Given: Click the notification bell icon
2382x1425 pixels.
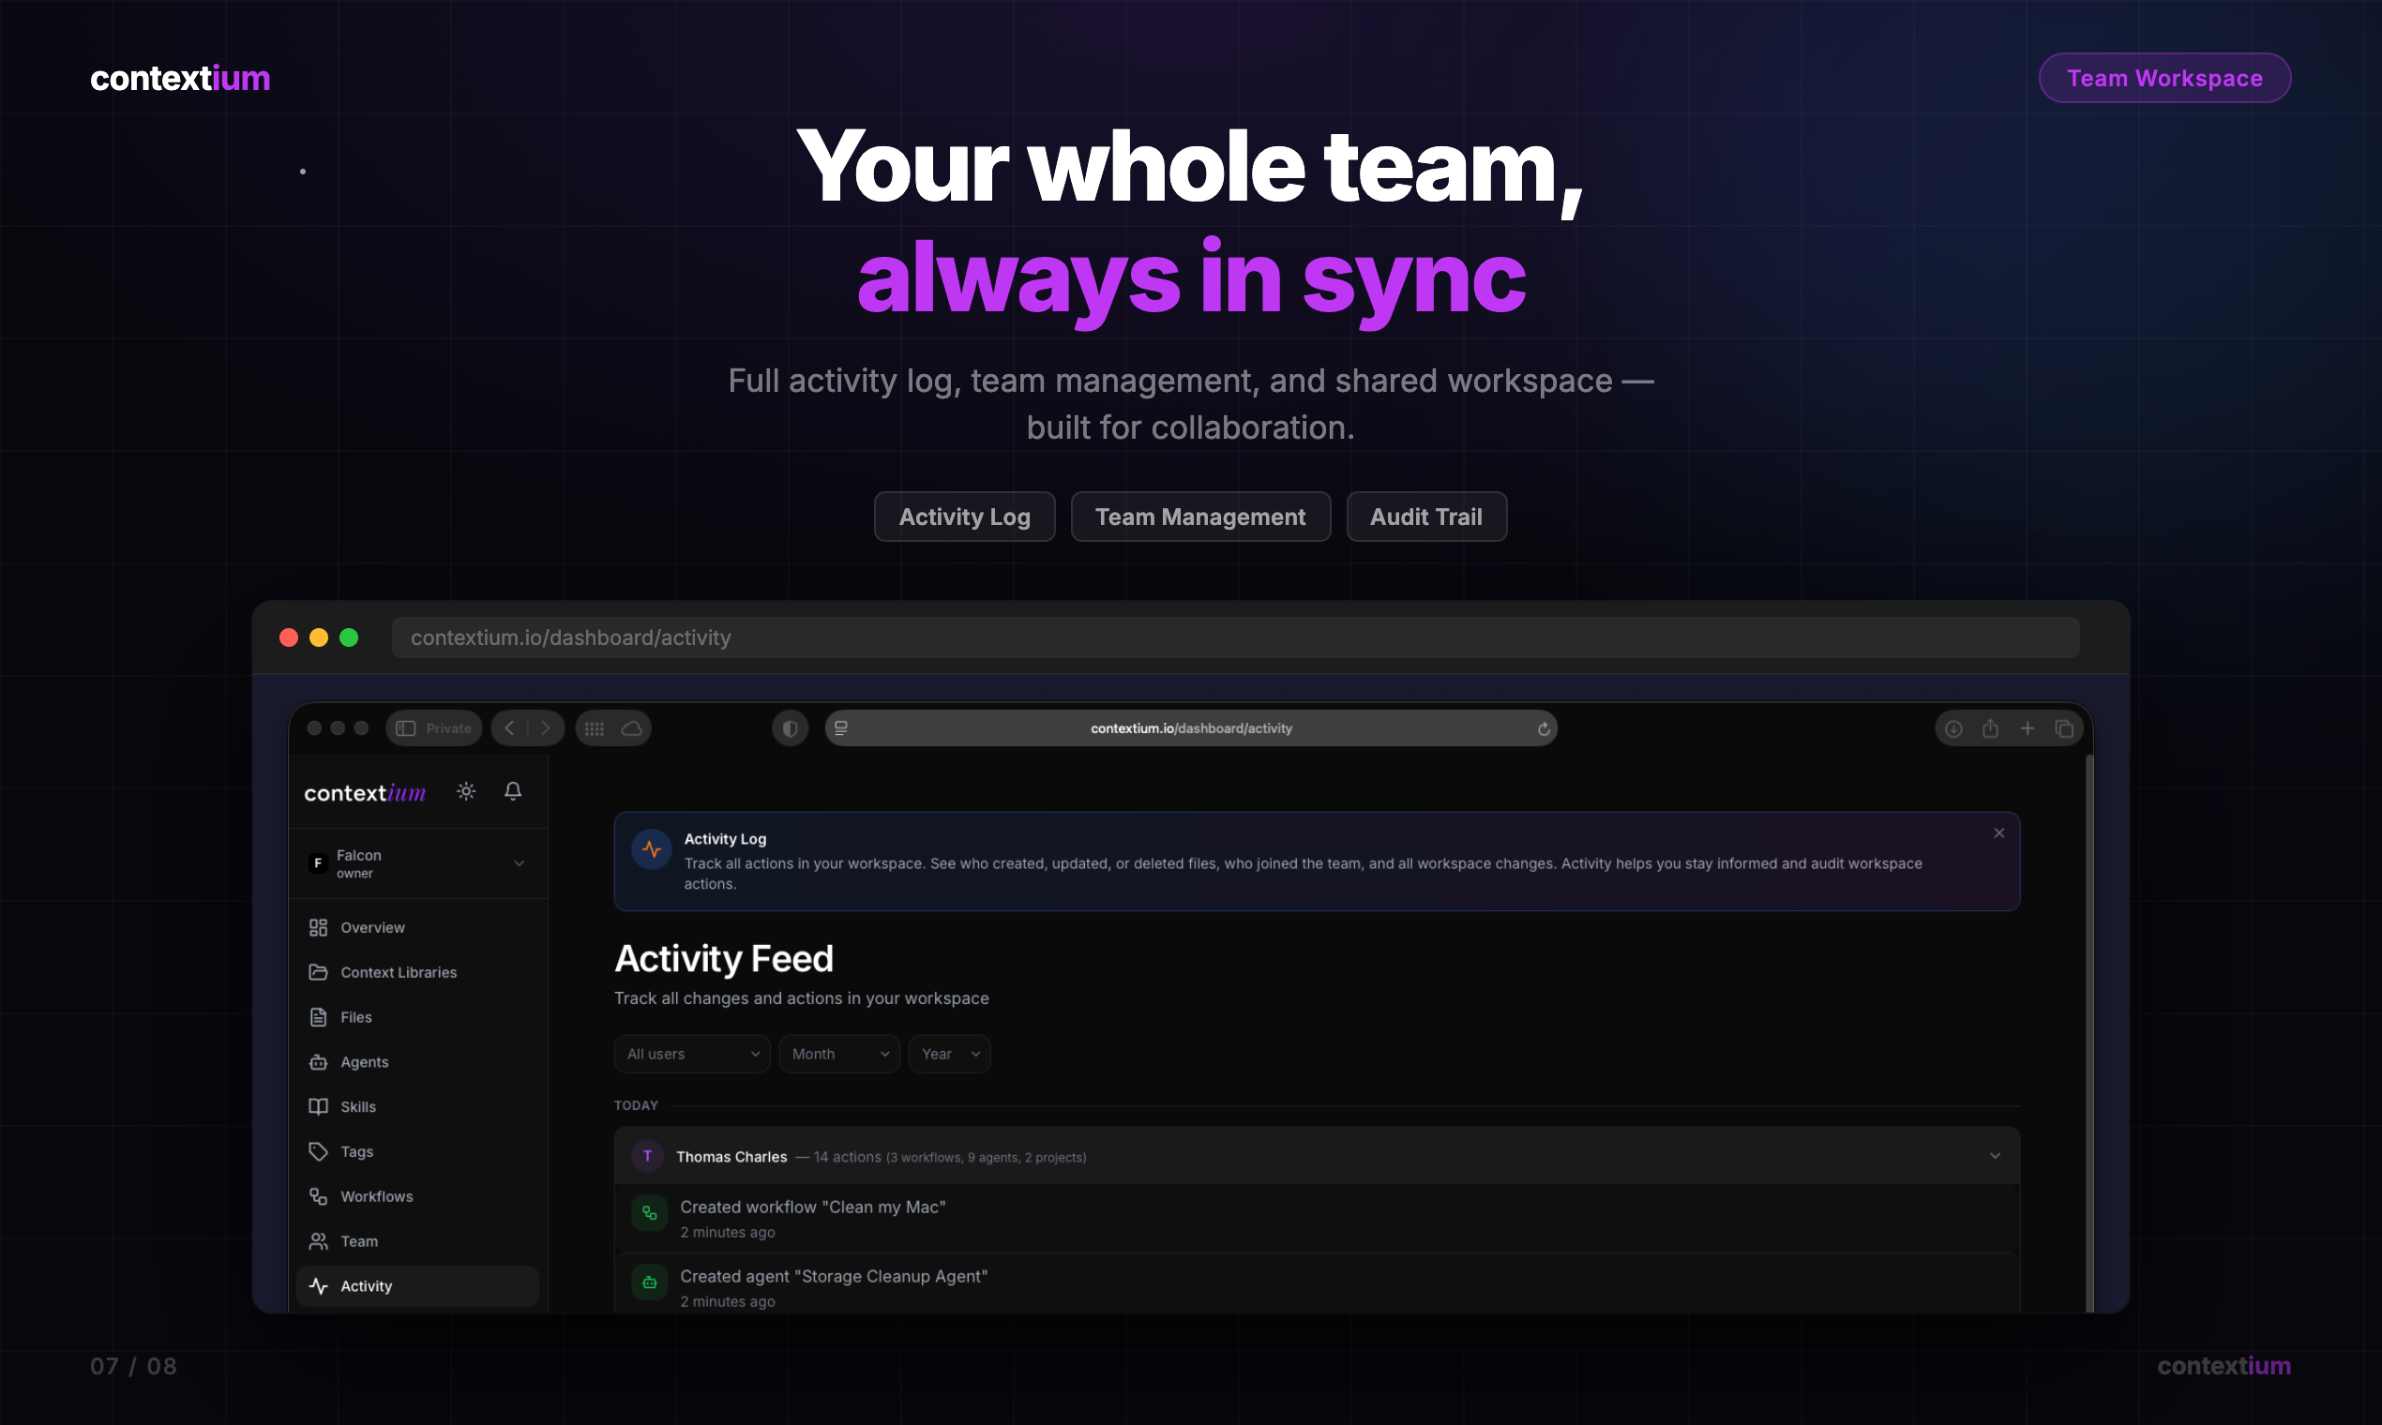Looking at the screenshot, I should pyautogui.click(x=513, y=791).
